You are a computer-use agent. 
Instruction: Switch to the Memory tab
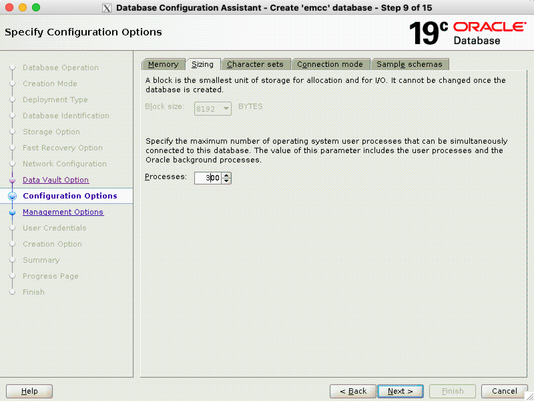163,64
